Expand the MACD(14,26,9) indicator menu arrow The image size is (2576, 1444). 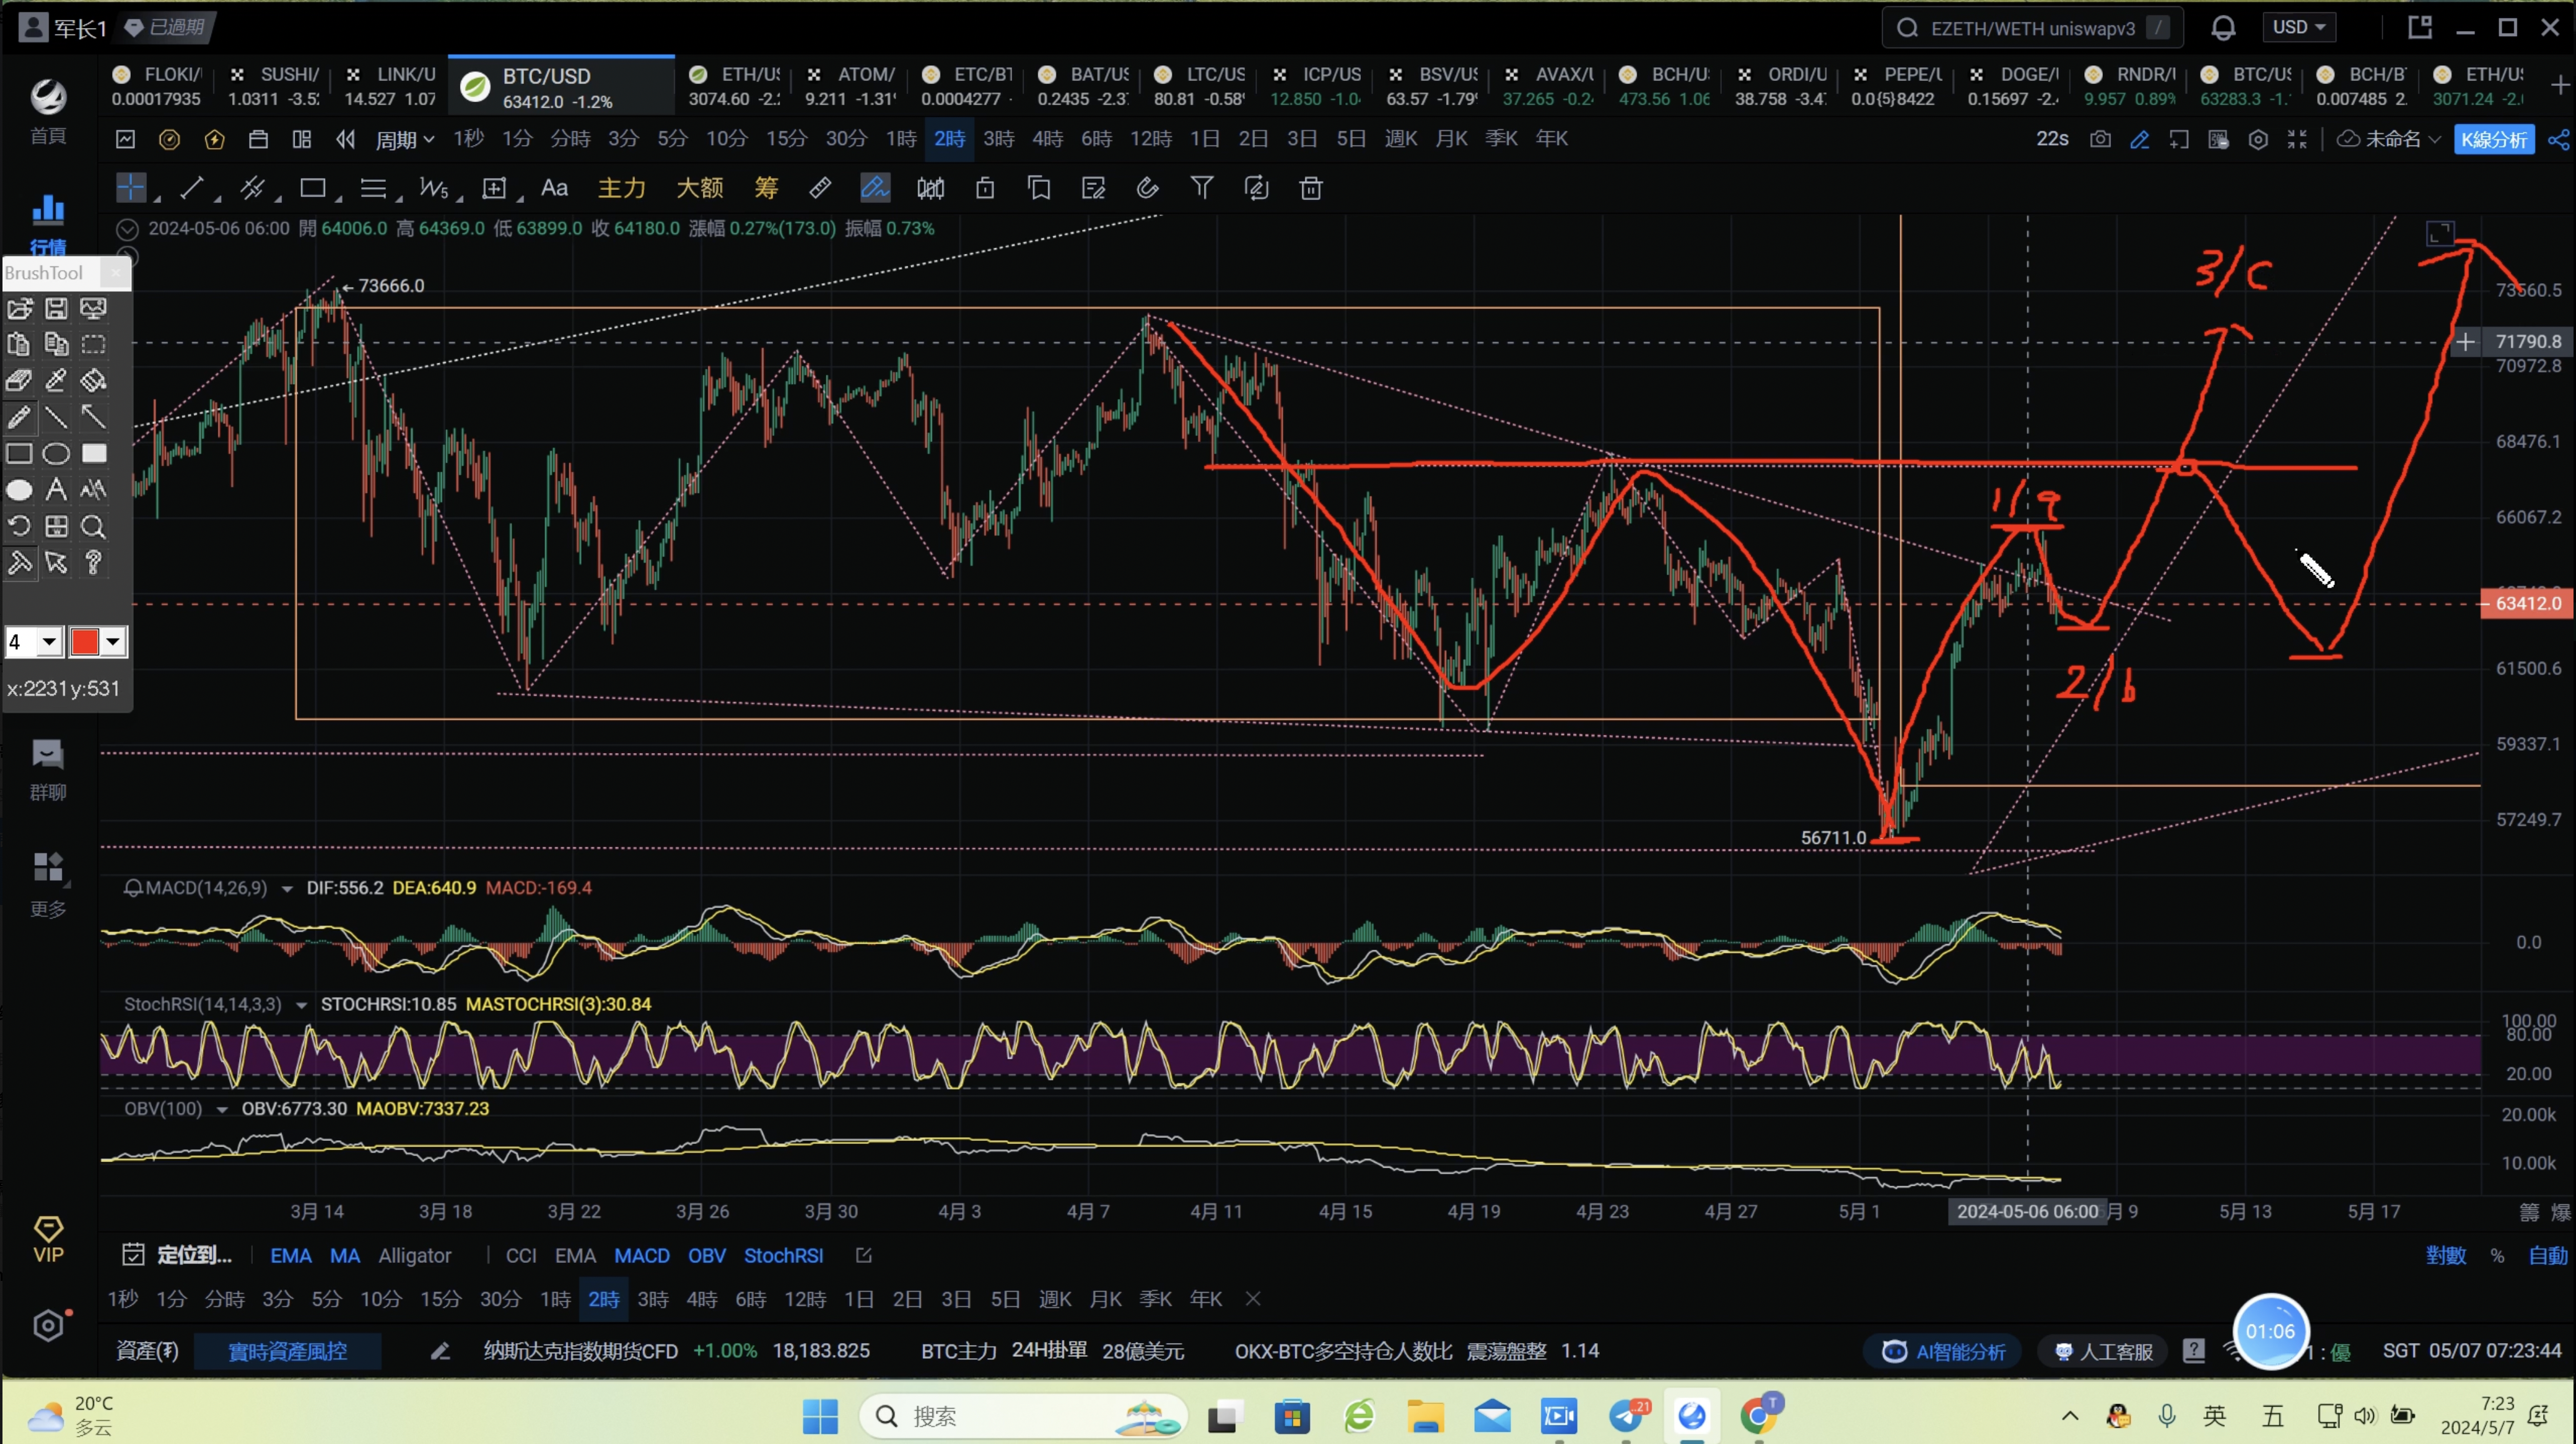pos(287,888)
